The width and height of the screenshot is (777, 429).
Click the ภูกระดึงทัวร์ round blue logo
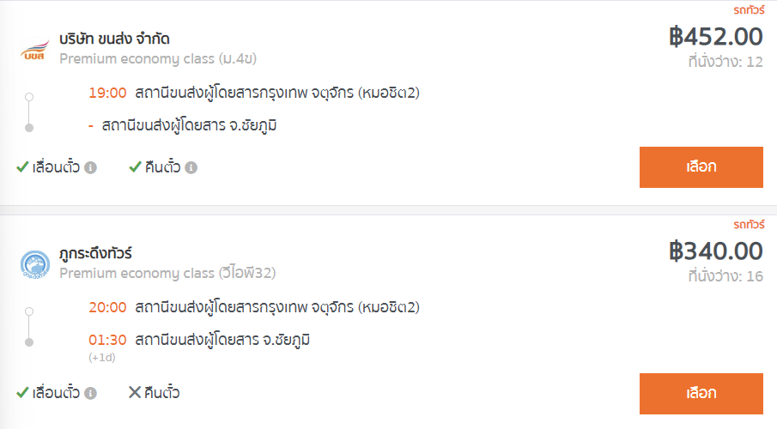(34, 264)
